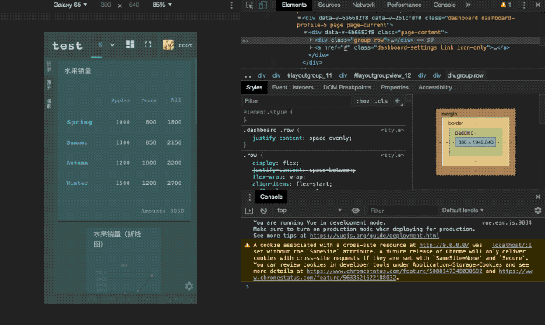
Task: Click the warning count indicator
Action: [507, 5]
